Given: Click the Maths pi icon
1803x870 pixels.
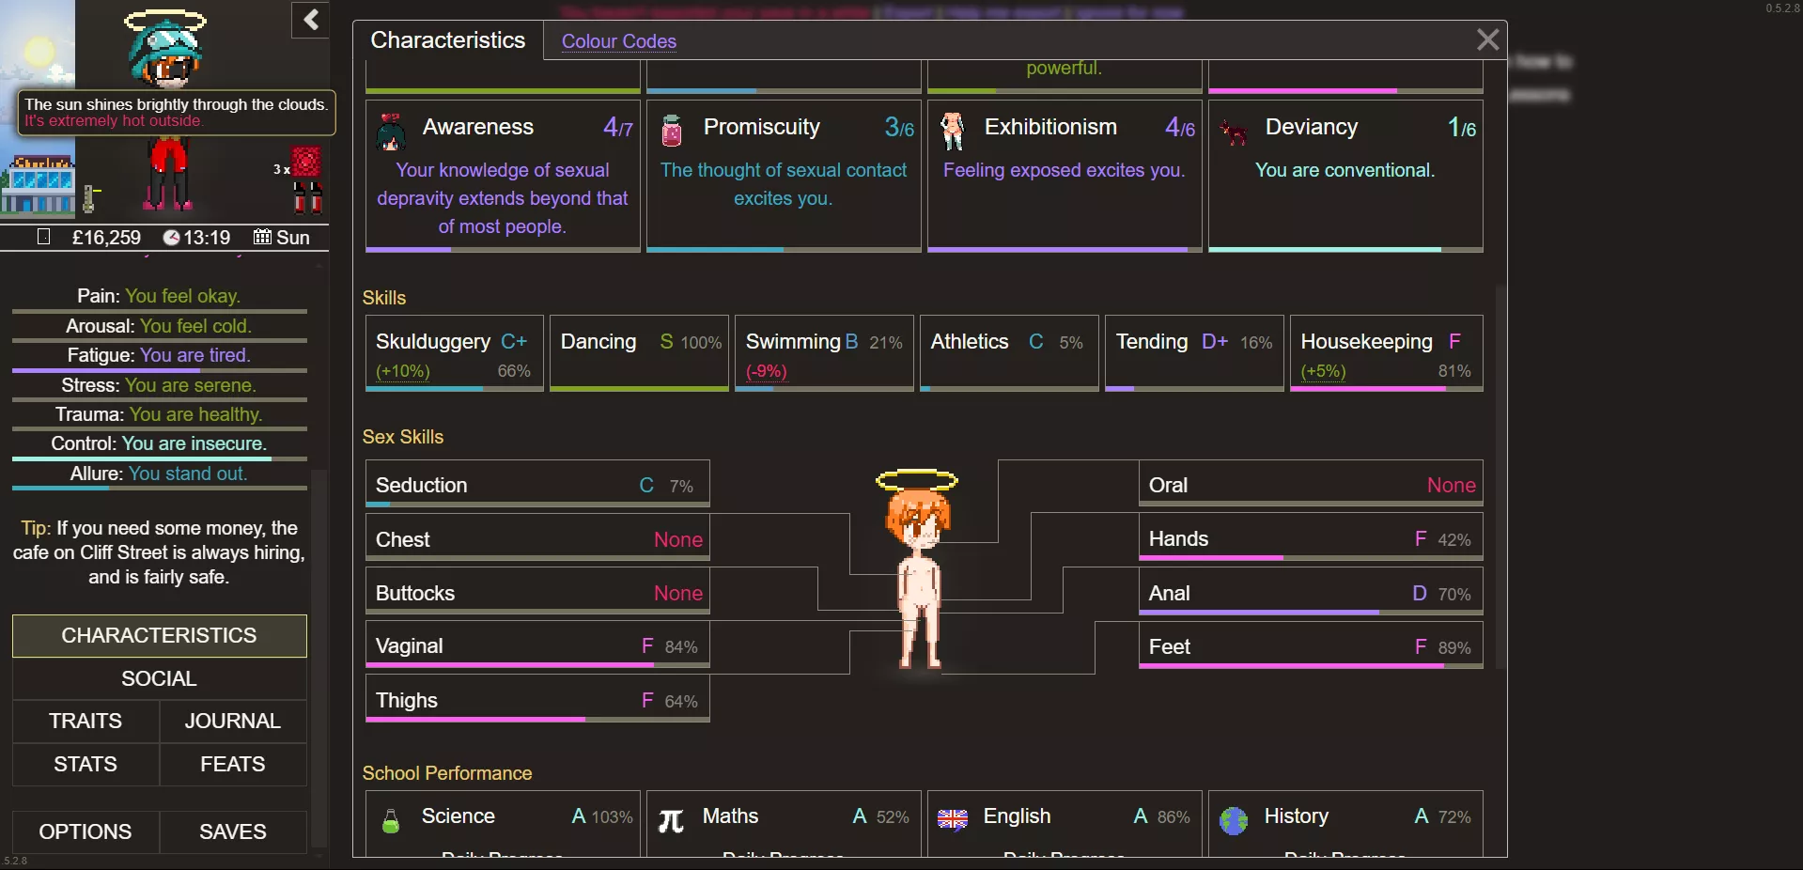Looking at the screenshot, I should click(671, 820).
